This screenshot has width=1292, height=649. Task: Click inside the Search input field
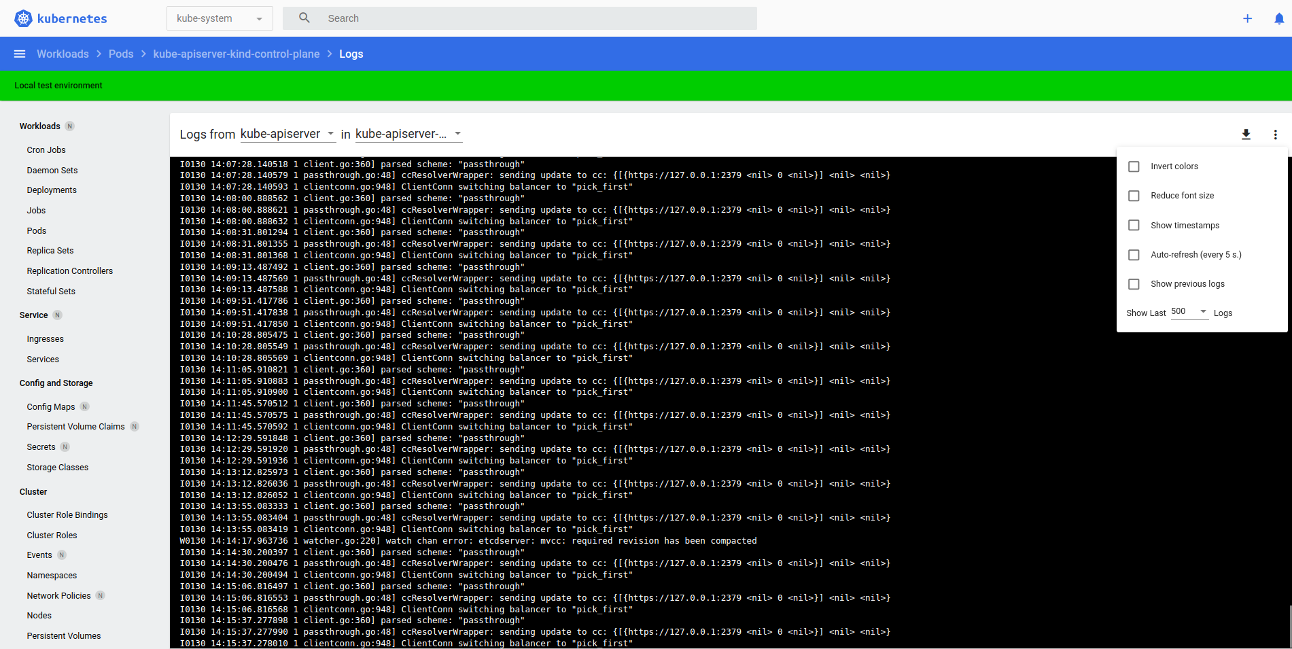[x=476, y=18]
